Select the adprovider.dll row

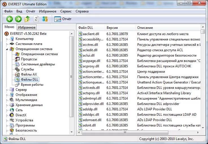tap(139, 104)
